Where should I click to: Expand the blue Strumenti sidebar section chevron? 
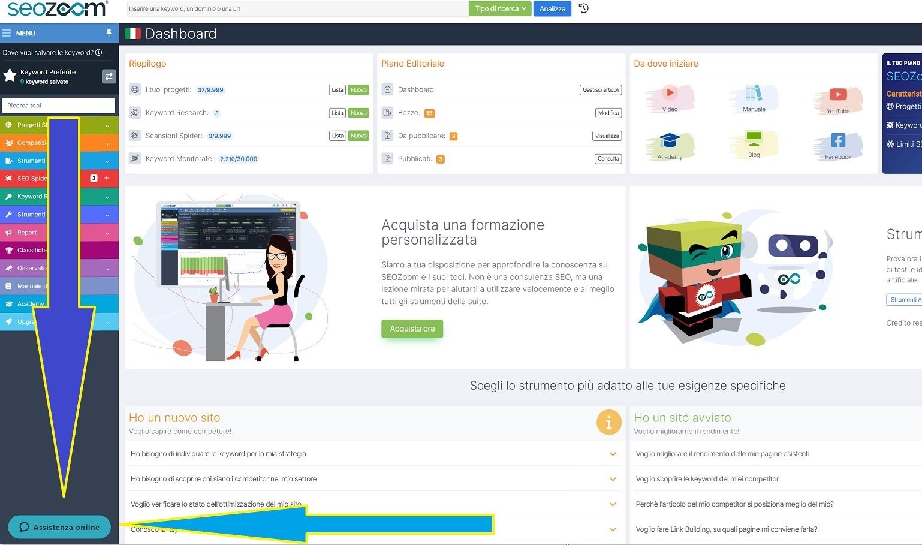coord(107,161)
